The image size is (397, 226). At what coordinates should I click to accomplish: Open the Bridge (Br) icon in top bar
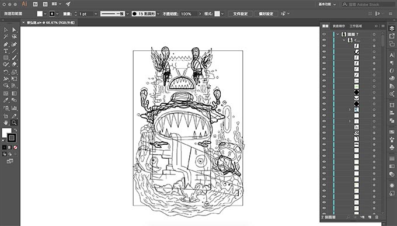pyautogui.click(x=35, y=4)
